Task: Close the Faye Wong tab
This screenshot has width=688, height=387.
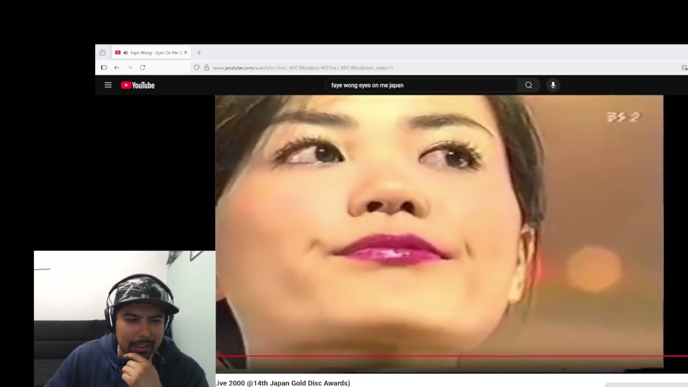Action: (185, 53)
